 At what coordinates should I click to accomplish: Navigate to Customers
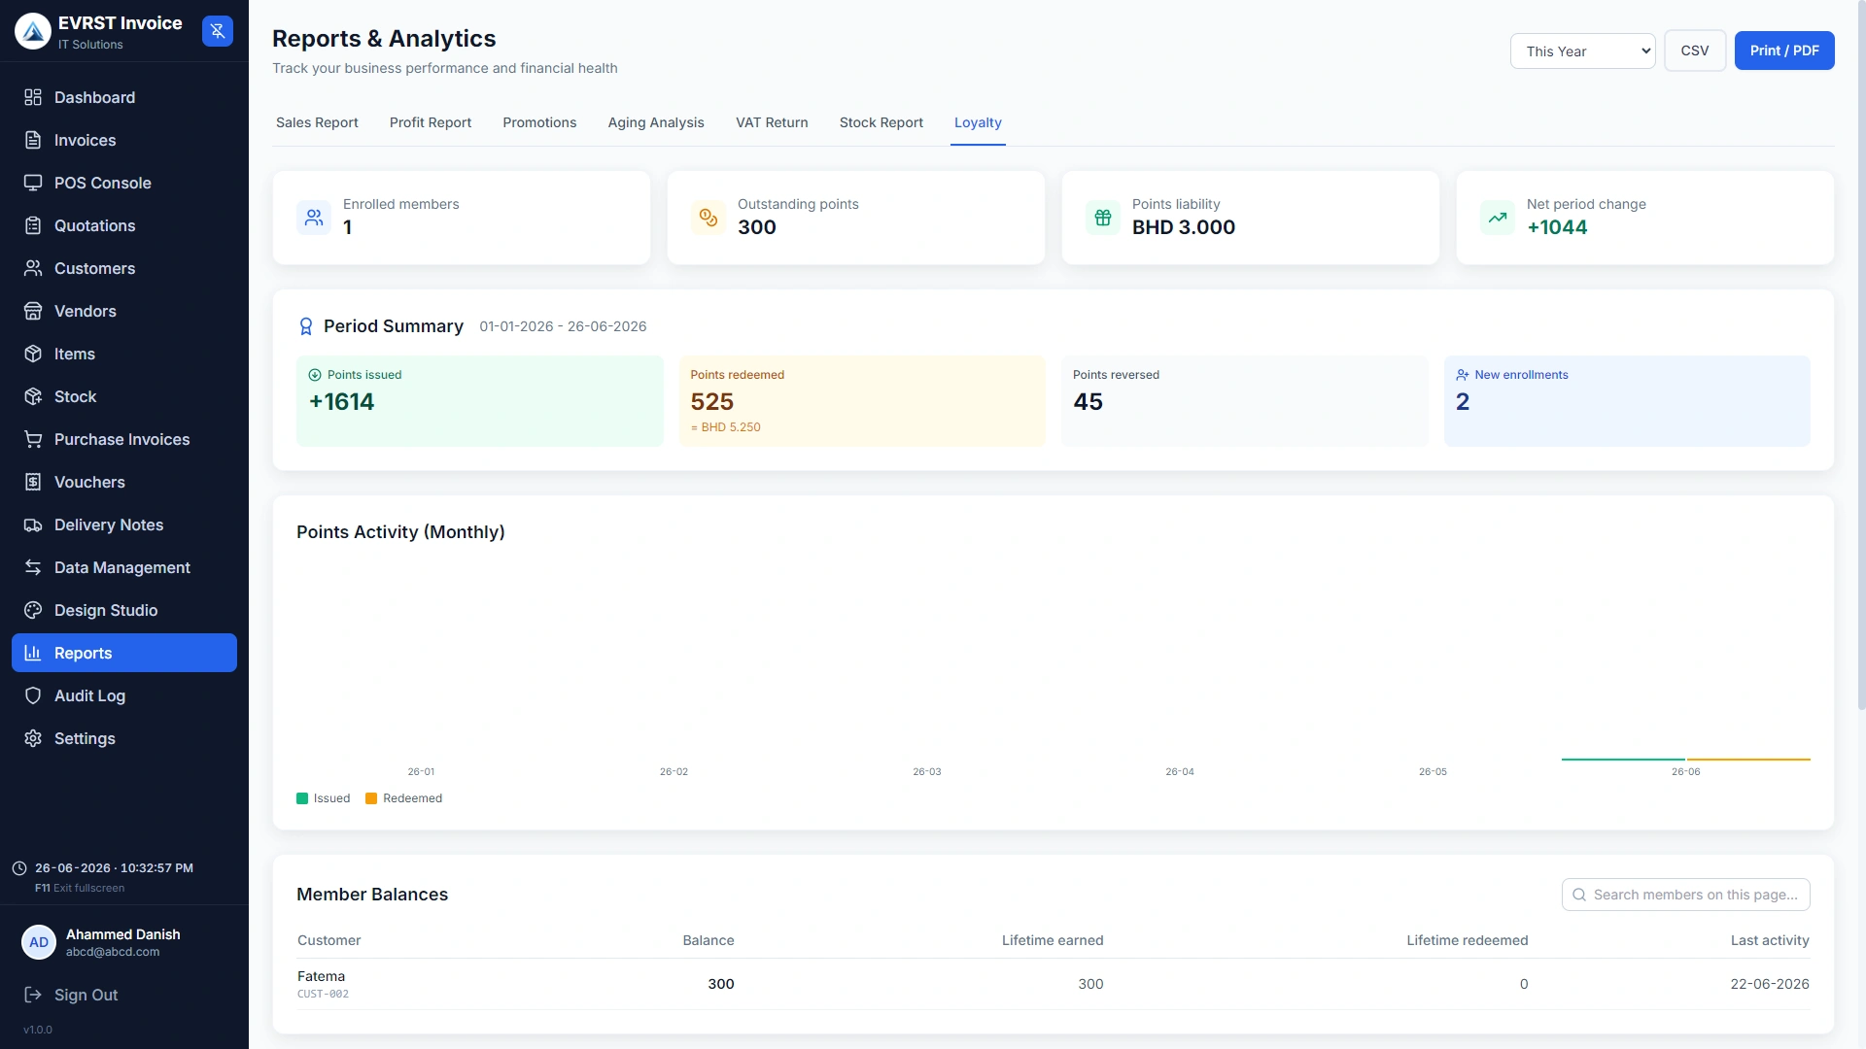click(x=124, y=268)
